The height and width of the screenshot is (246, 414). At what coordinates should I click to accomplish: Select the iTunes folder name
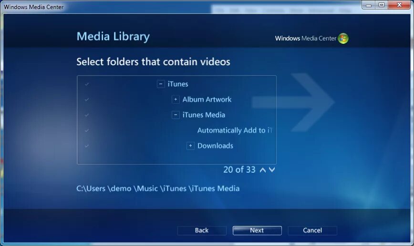point(178,84)
